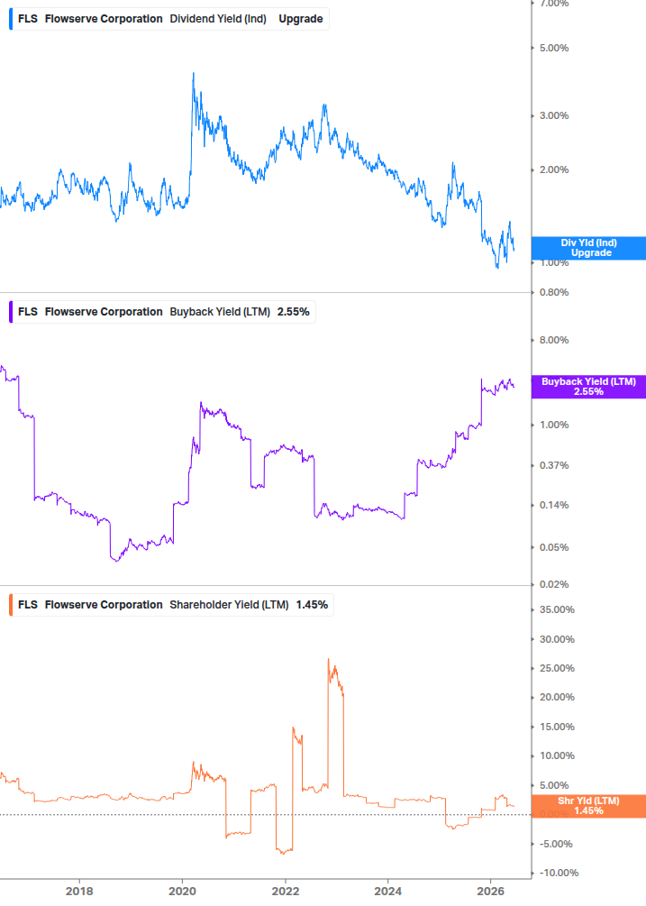The width and height of the screenshot is (646, 906).
Task: Select FLS ticker in Buyback Yield legend
Action: tap(28, 312)
